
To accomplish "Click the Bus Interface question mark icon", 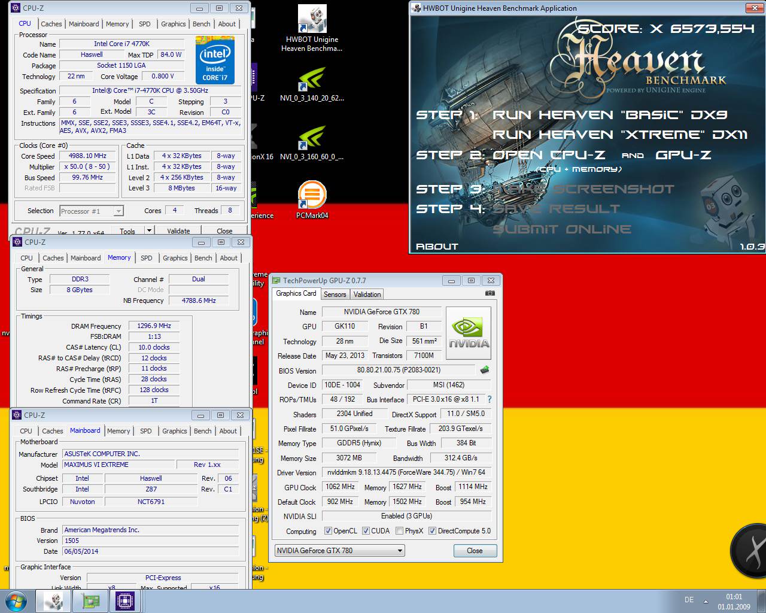I will pyautogui.click(x=489, y=399).
